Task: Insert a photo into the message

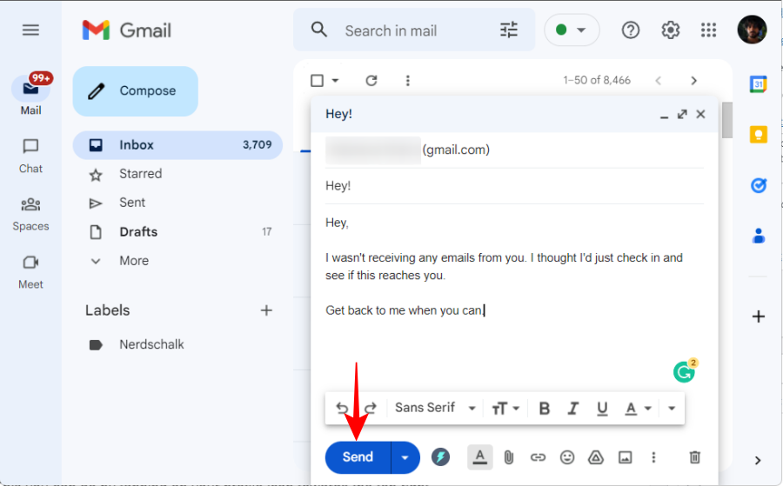Action: click(625, 457)
